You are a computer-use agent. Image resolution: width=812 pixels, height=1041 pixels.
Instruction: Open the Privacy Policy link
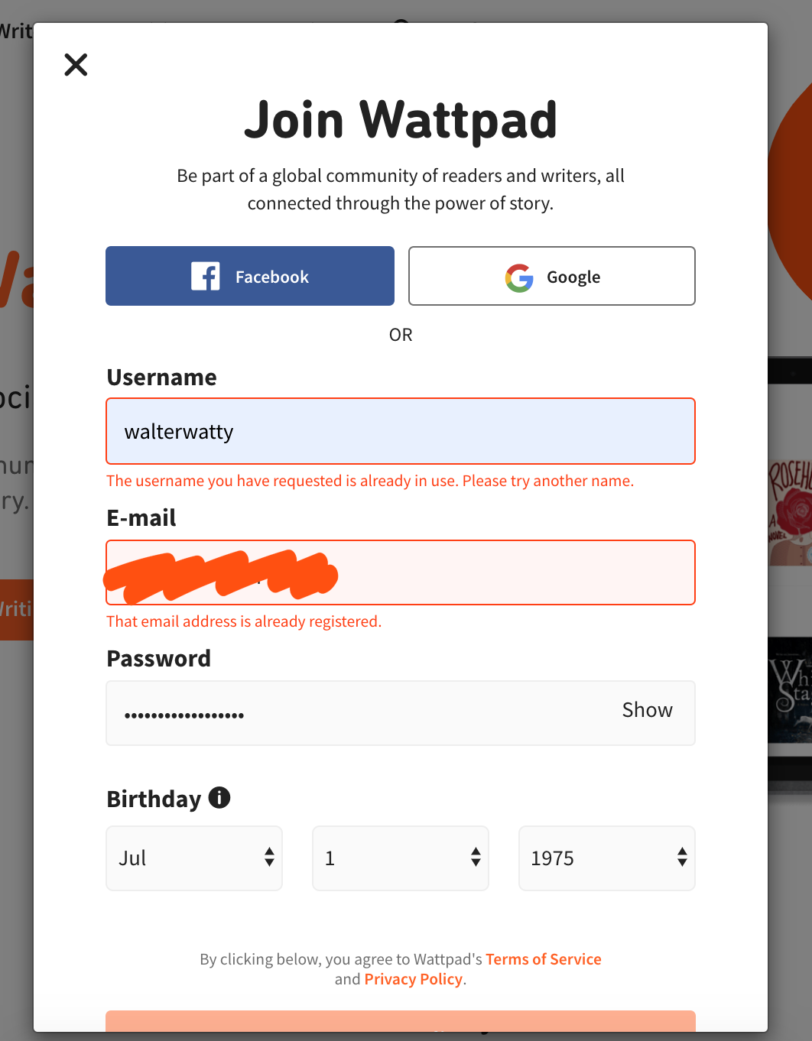pyautogui.click(x=413, y=979)
